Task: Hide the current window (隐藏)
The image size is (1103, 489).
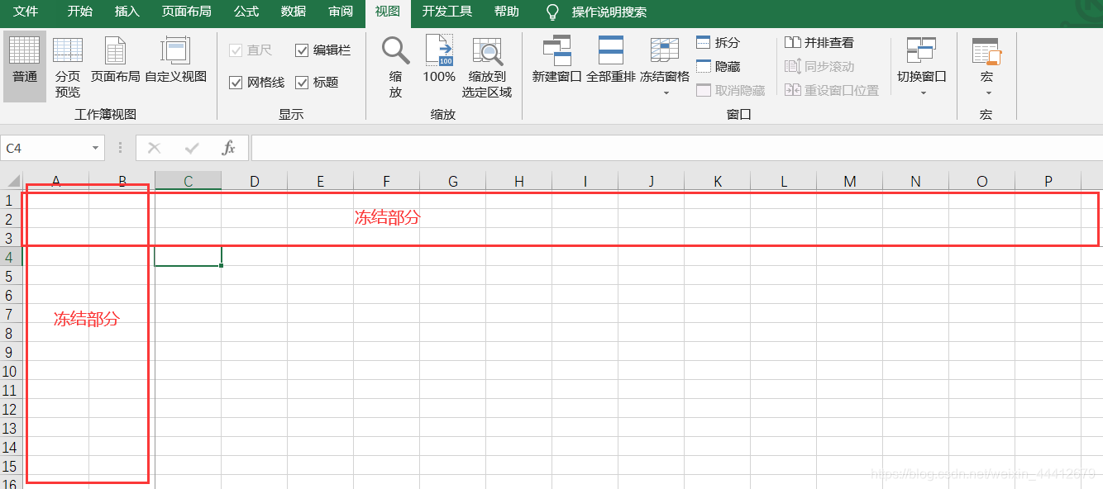Action: (x=718, y=66)
